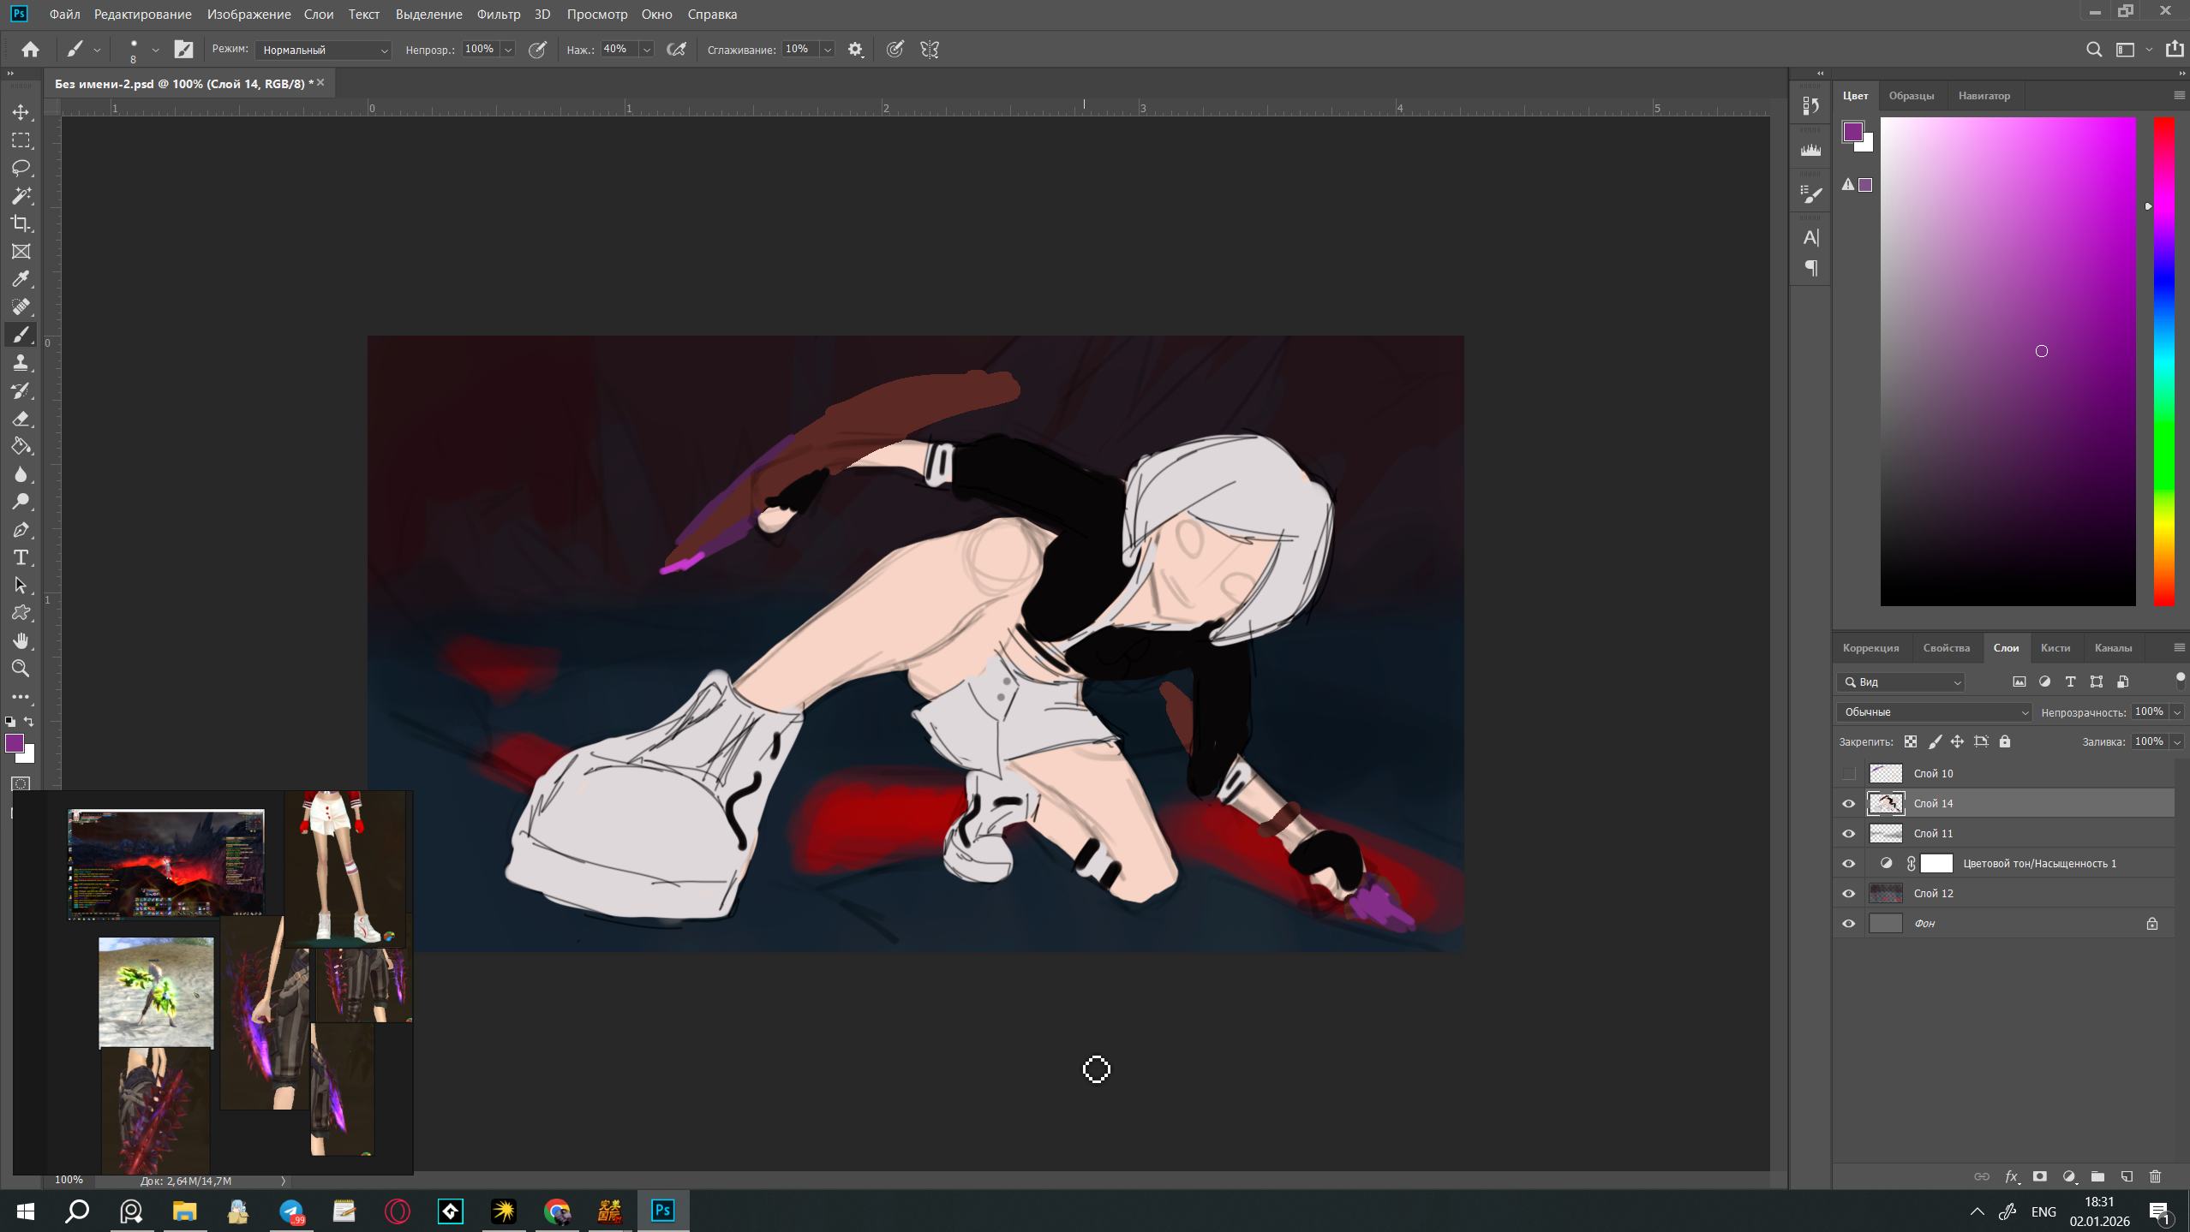Expand the layer Непрозрачность dropdown arrow

(2177, 712)
